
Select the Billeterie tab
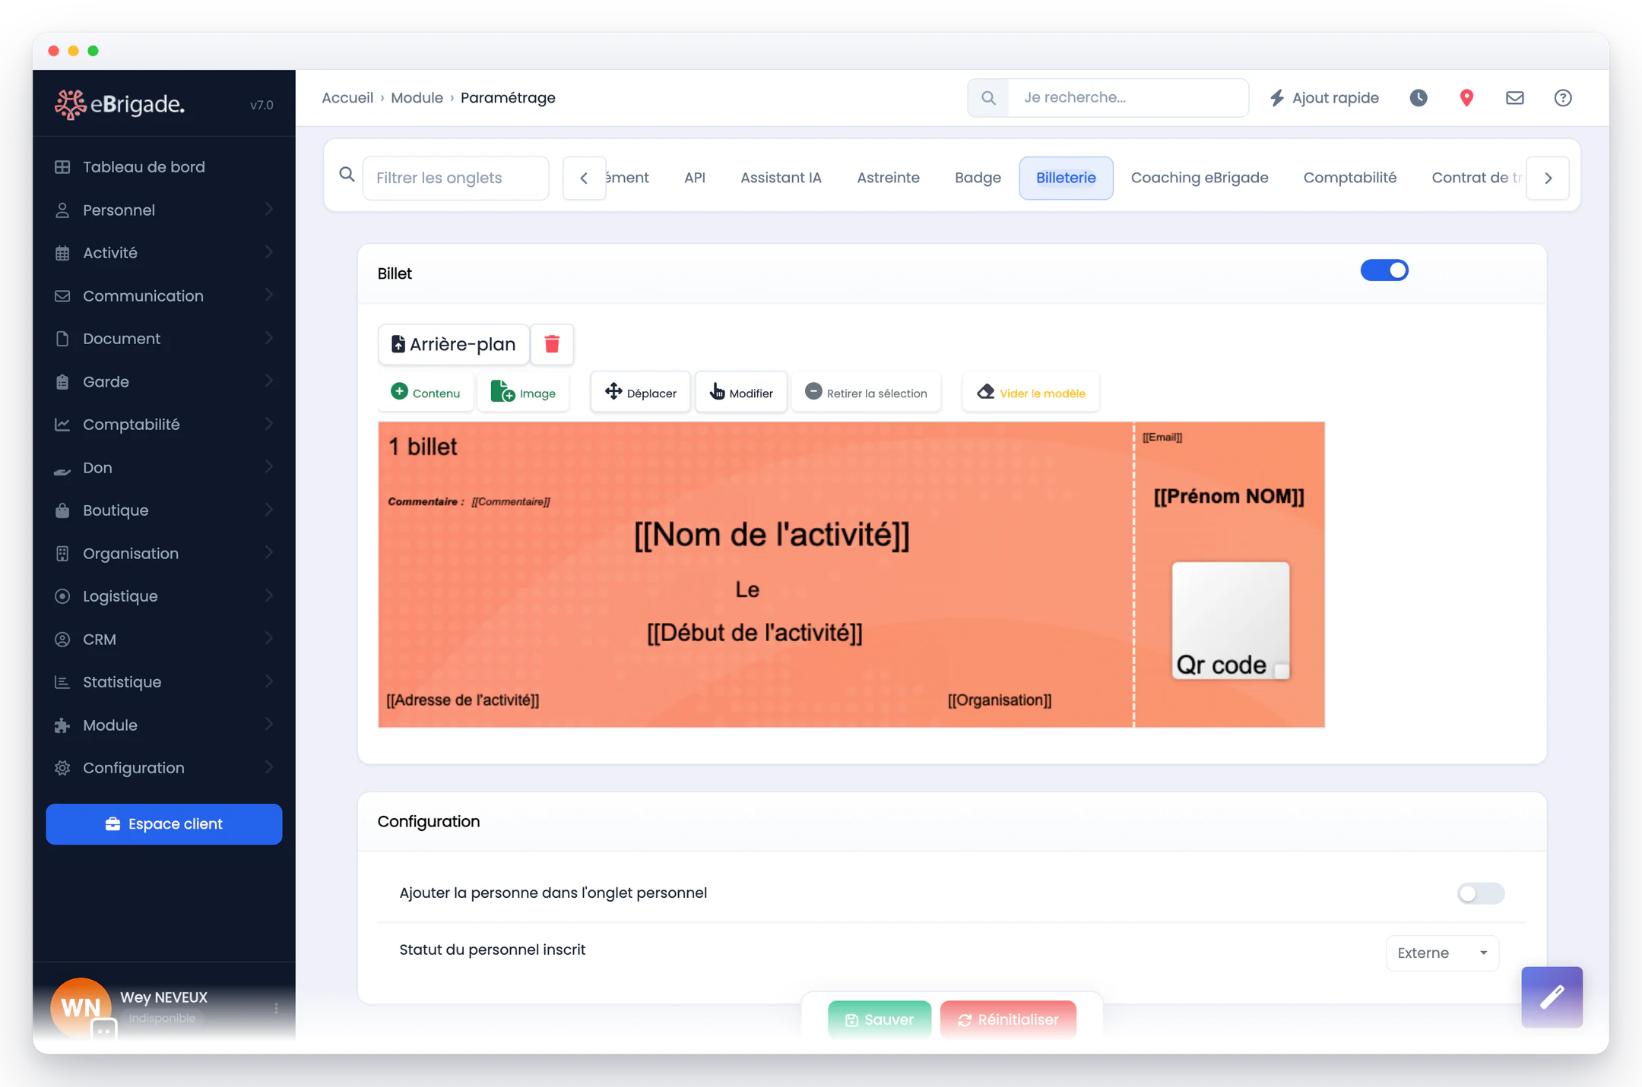pos(1066,178)
